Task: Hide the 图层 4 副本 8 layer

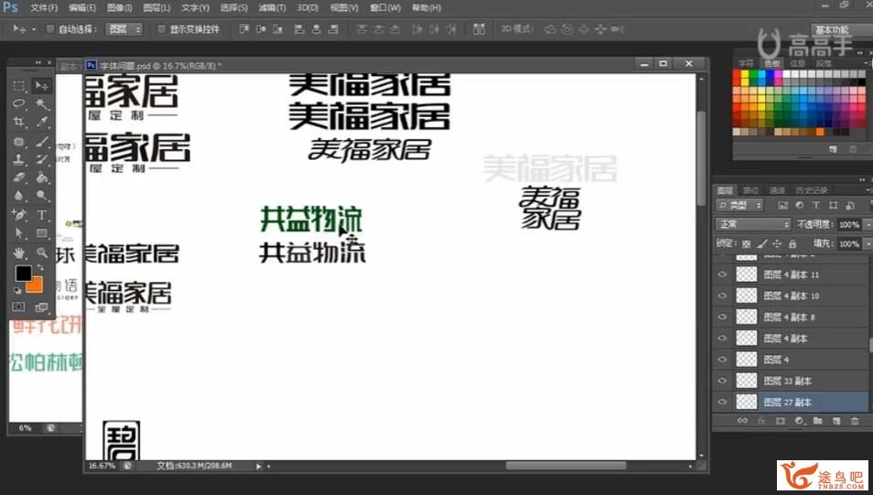Action: [x=722, y=317]
